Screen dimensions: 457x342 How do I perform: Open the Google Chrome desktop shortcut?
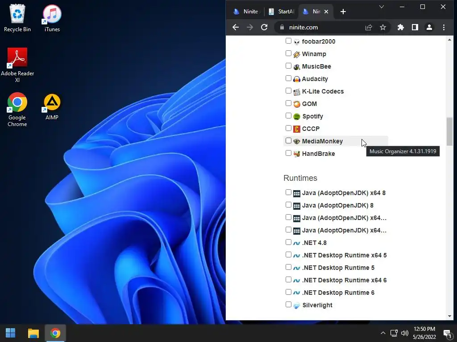17,110
